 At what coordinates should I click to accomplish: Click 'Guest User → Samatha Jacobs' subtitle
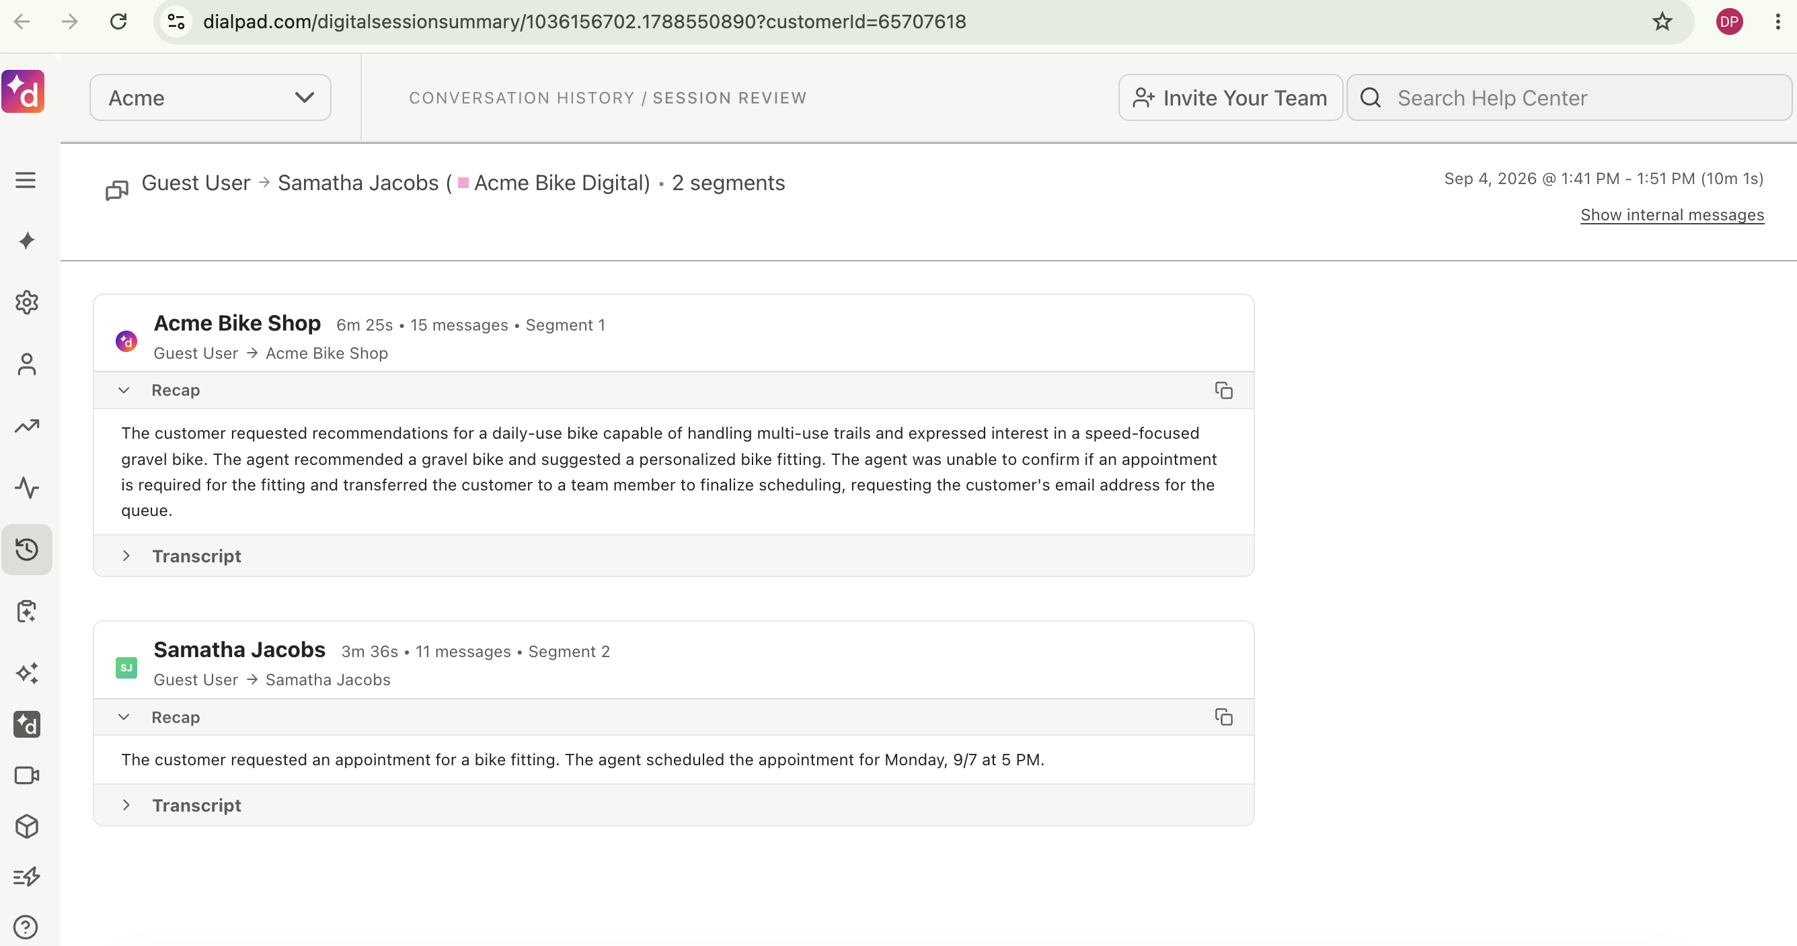pyautogui.click(x=271, y=680)
